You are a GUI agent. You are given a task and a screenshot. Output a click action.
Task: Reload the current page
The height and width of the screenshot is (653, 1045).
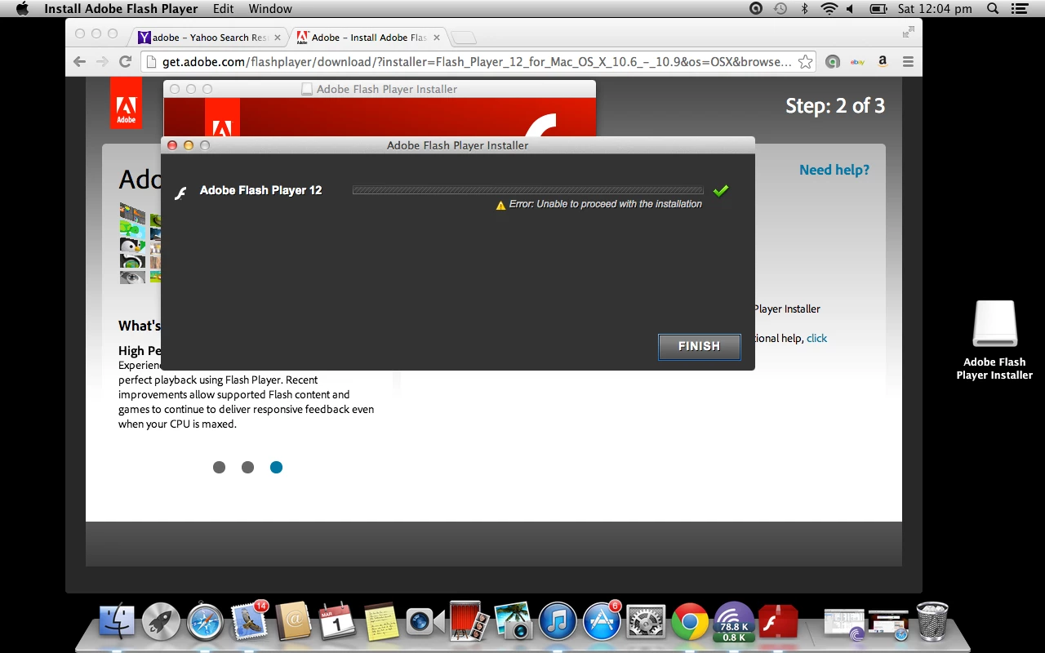[x=125, y=62]
